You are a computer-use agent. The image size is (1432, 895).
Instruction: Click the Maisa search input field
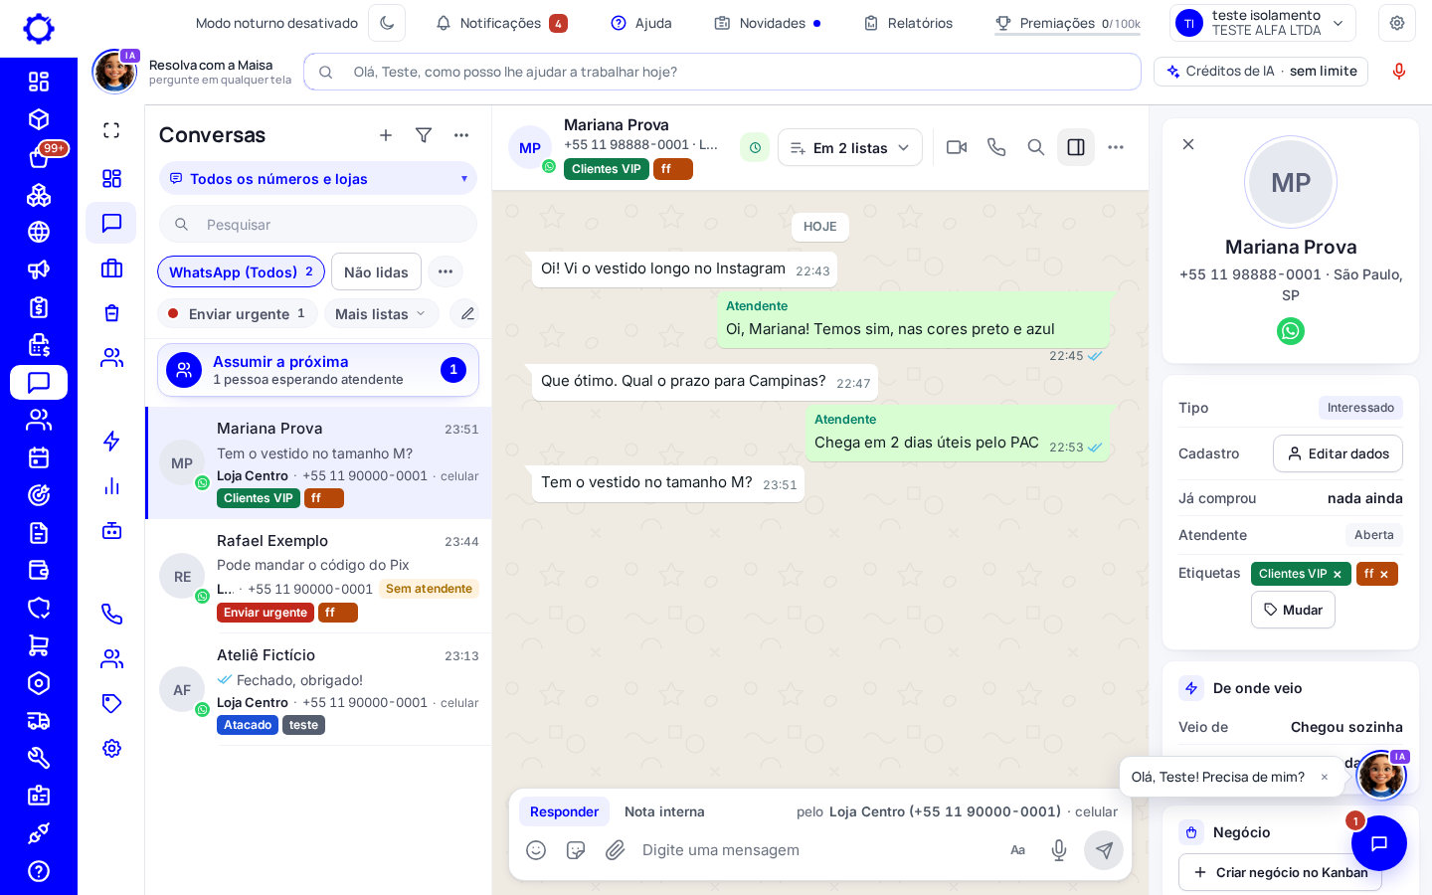[722, 72]
